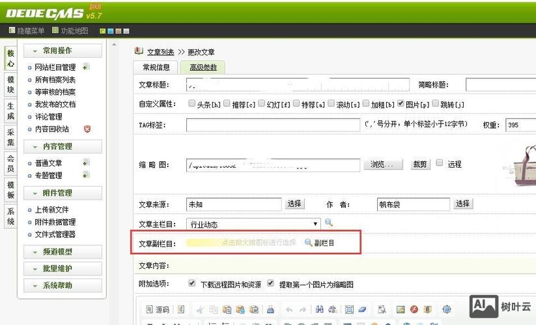Check the 跳转[j] attribute checkbox
Viewport: 536px width, 325px height.
pyautogui.click(x=436, y=103)
